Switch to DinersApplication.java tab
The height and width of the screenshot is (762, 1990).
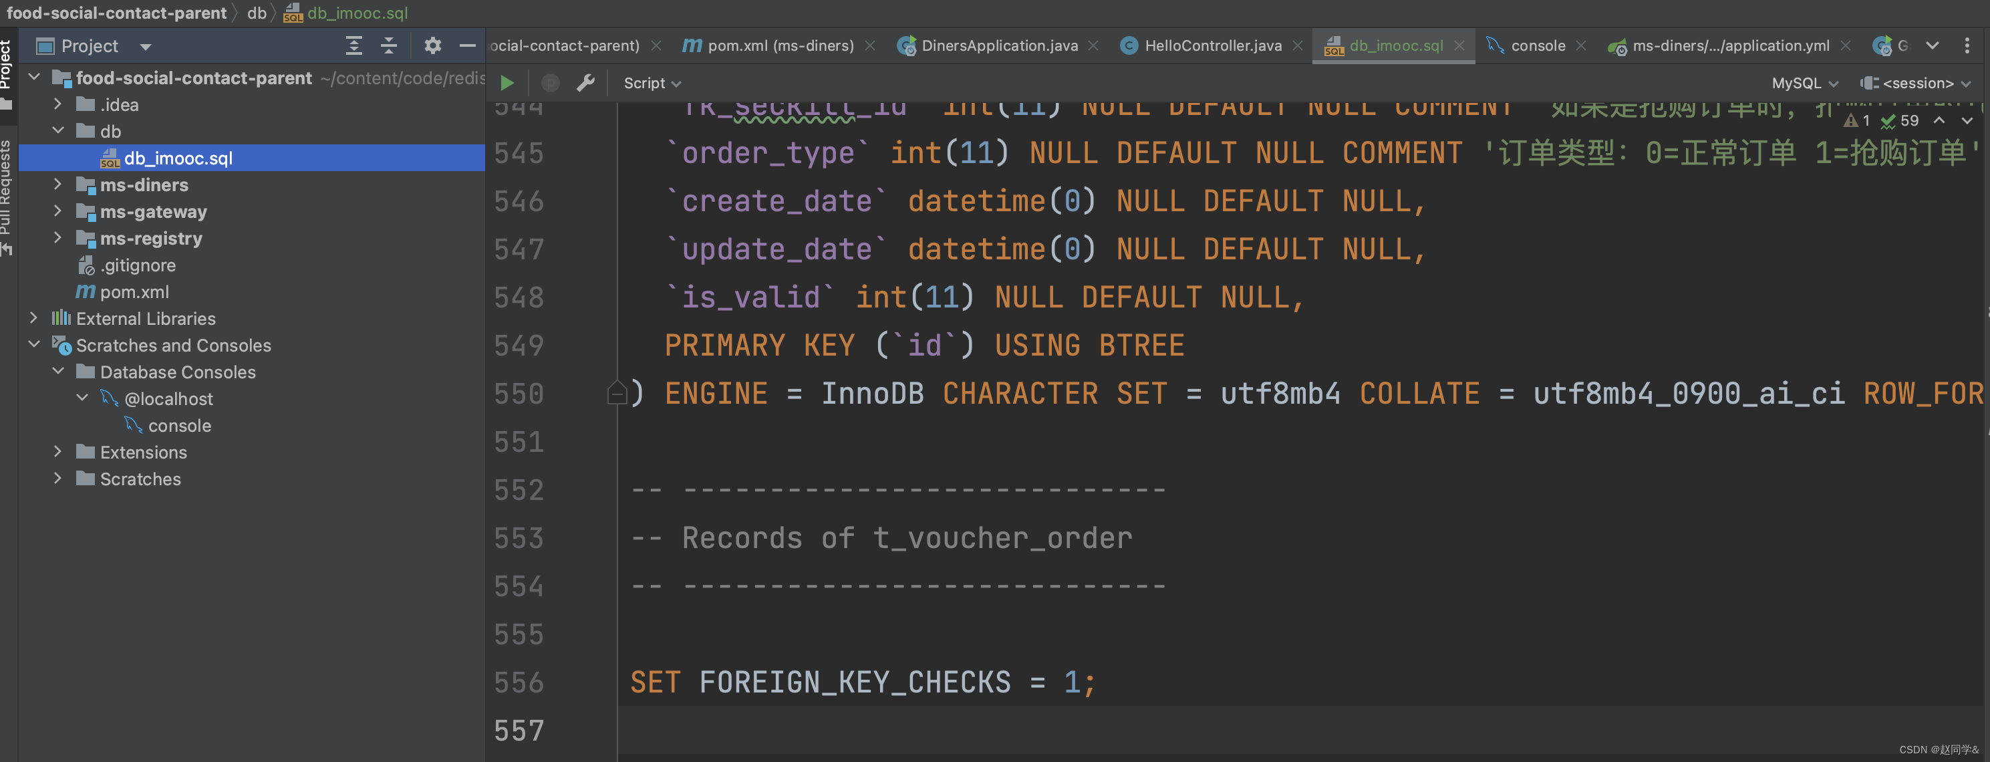(999, 45)
